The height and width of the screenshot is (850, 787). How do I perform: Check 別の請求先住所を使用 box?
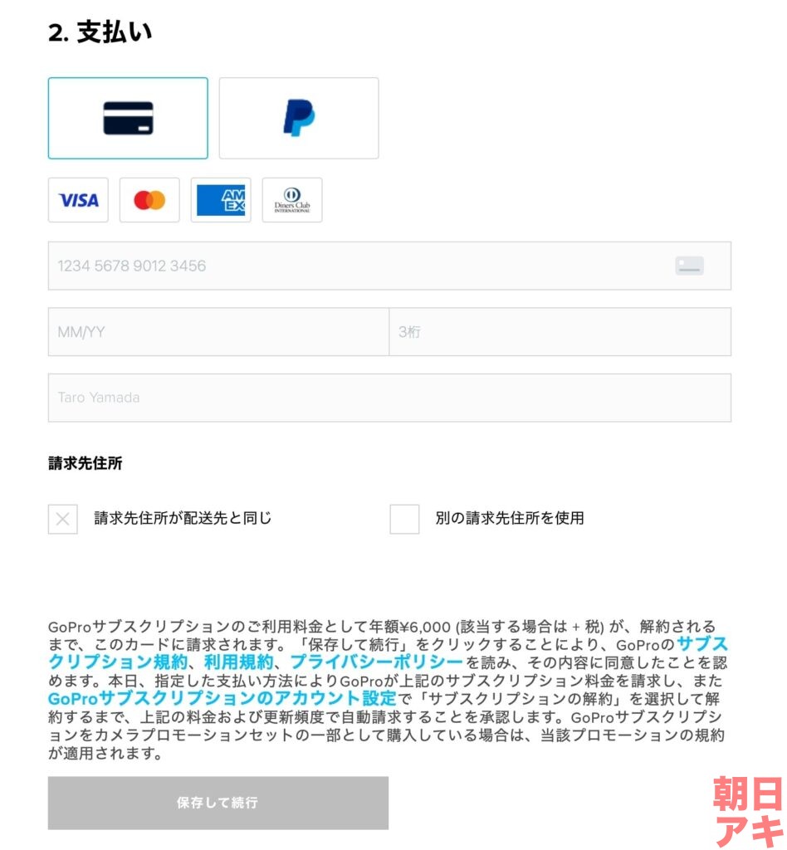[404, 519]
